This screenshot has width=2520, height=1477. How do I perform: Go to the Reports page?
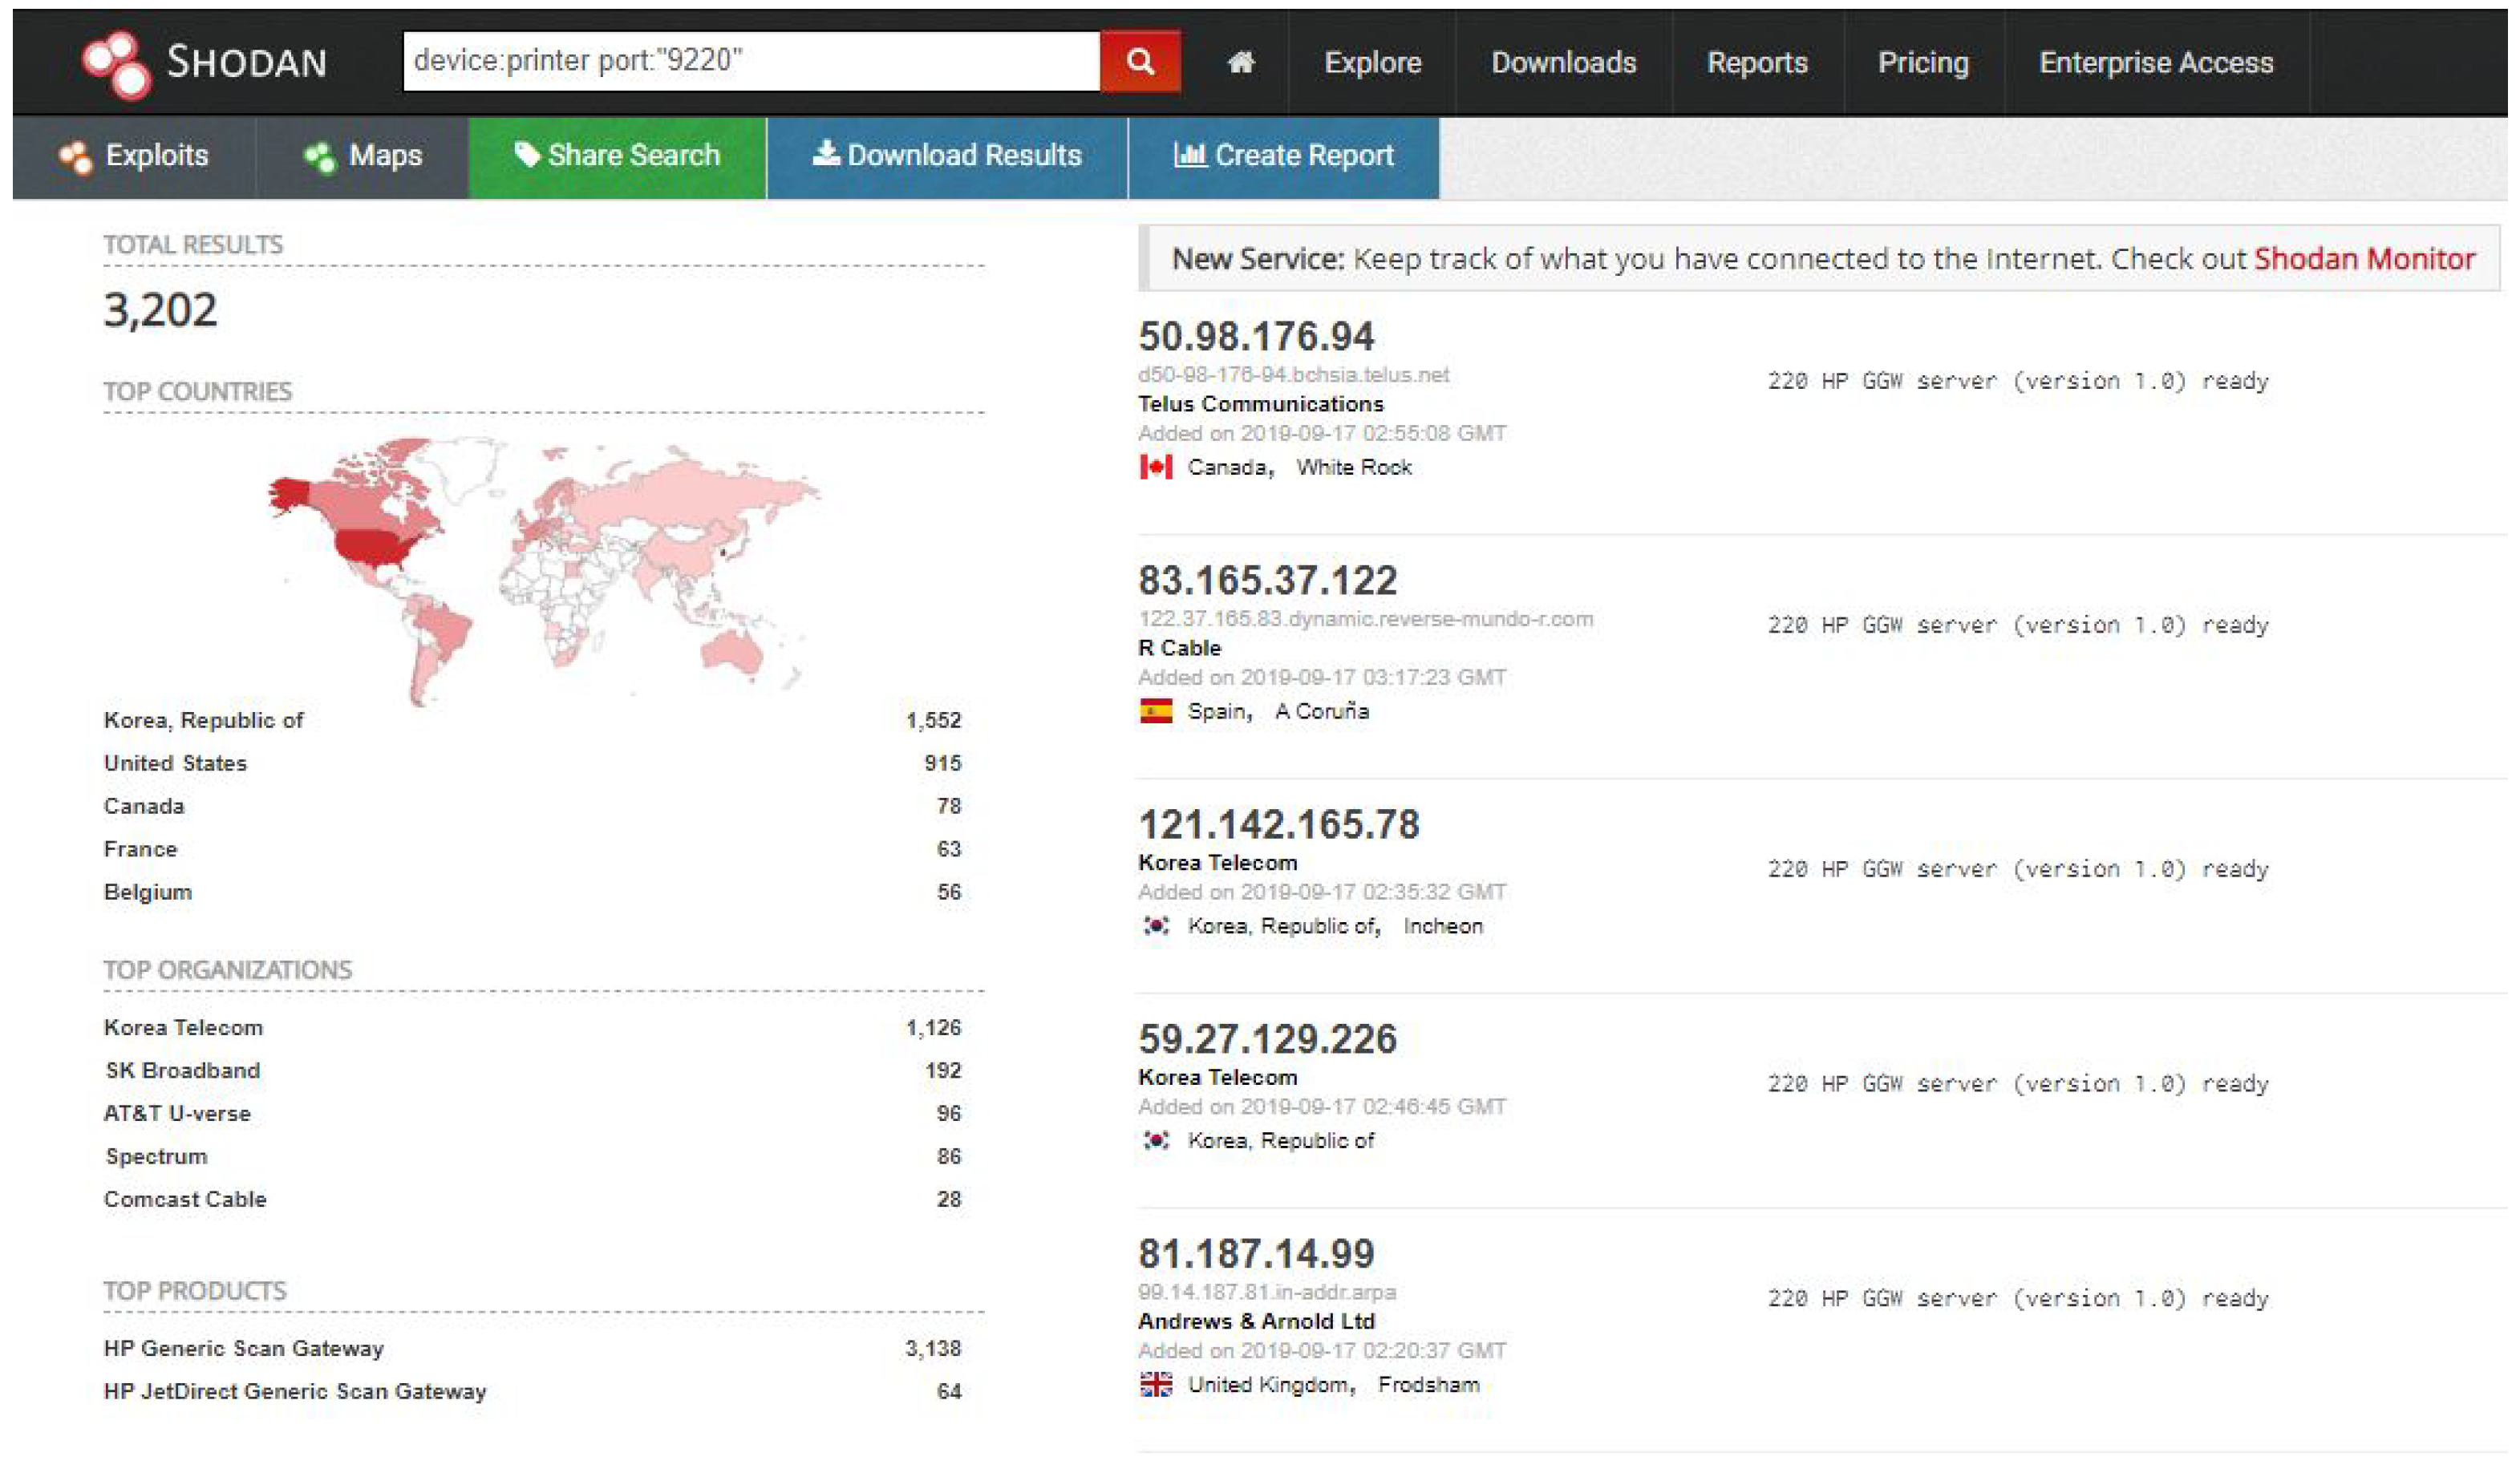tap(1756, 63)
